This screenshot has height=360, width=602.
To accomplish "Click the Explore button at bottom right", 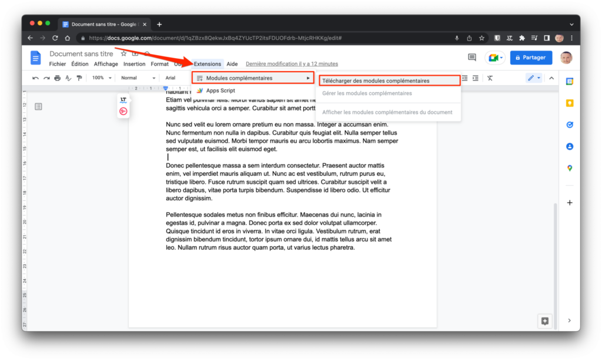I will pos(545,321).
